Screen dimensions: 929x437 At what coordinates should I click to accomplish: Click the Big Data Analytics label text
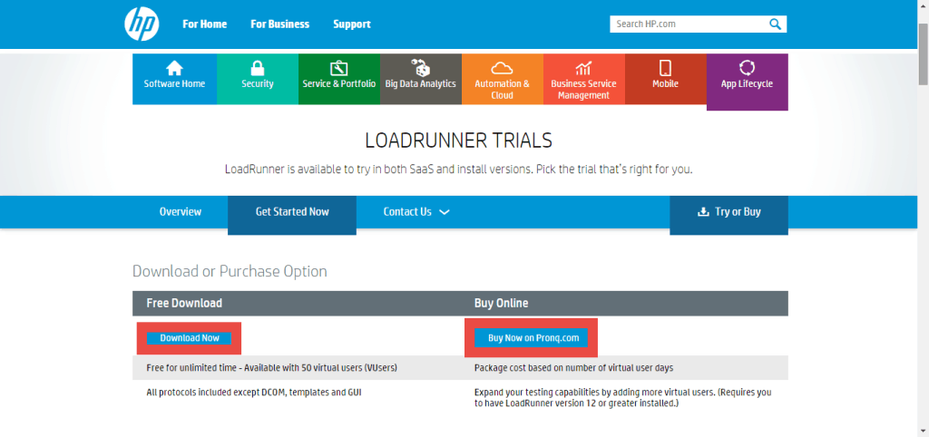pos(421,84)
